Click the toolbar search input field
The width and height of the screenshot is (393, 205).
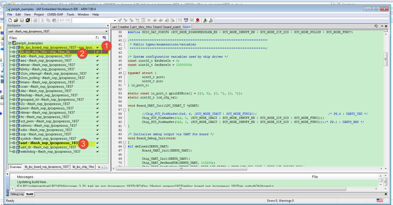click(x=92, y=20)
